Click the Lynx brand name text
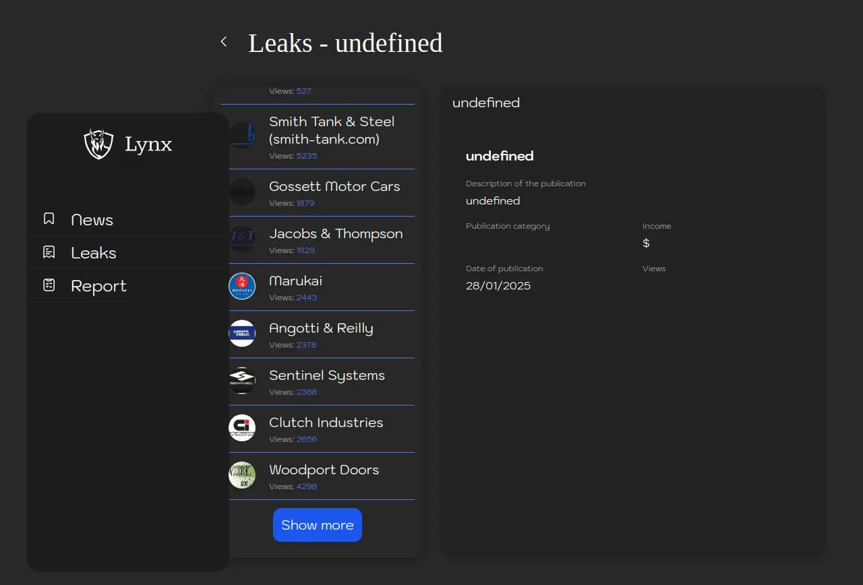The height and width of the screenshot is (585, 863). coord(148,144)
